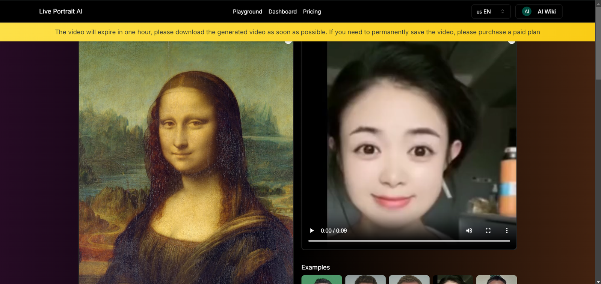Image resolution: width=601 pixels, height=284 pixels.
Task: Click the yellow video expiry notice text
Action: tap(297, 32)
